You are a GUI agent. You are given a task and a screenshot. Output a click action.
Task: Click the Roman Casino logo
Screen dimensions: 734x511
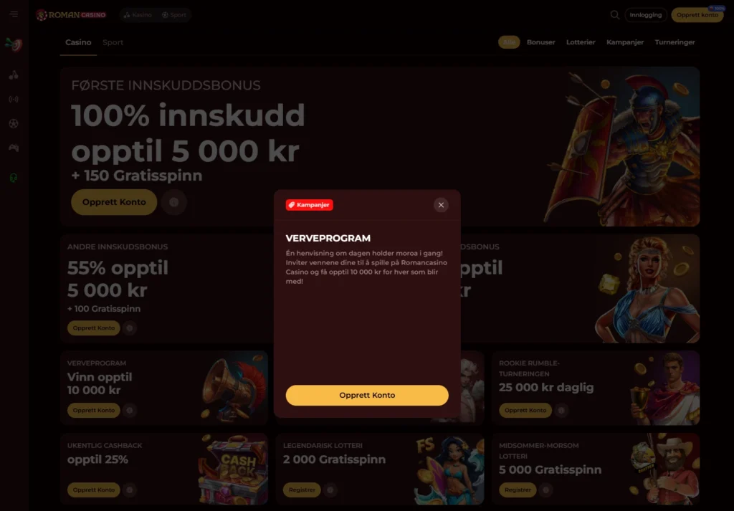pyautogui.click(x=71, y=15)
